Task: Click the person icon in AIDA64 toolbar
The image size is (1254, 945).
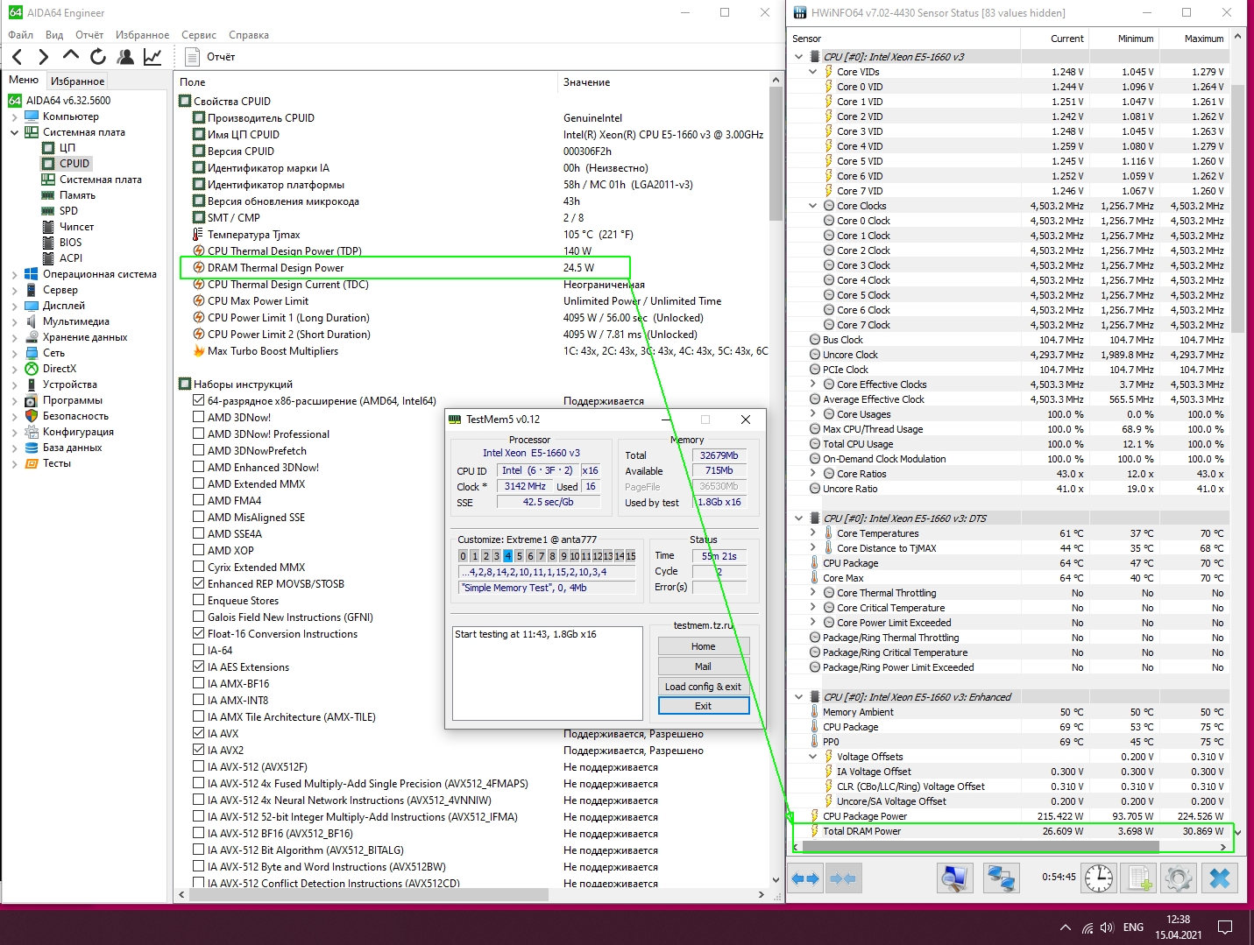Action: click(x=125, y=57)
